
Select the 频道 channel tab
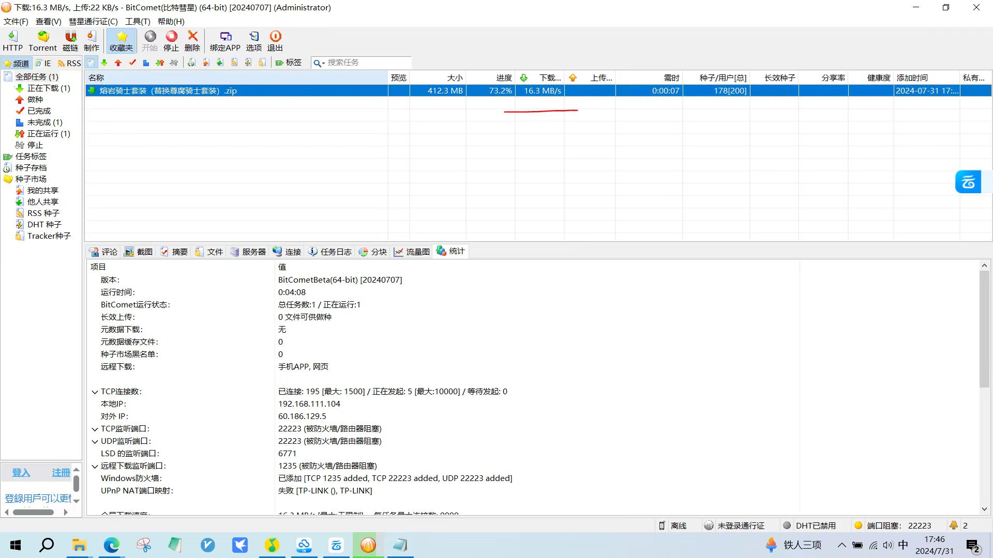pos(17,63)
